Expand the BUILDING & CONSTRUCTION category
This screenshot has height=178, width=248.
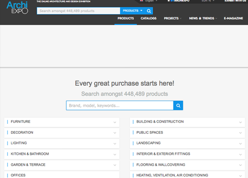click(x=187, y=122)
